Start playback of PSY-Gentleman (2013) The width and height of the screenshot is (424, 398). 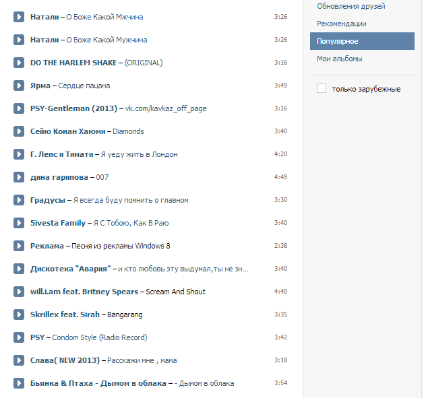pos(19,108)
